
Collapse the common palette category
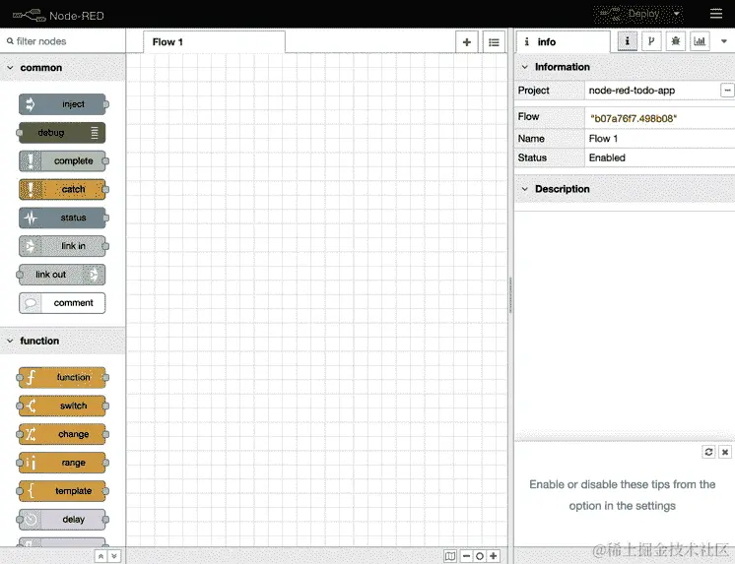[x=62, y=68]
